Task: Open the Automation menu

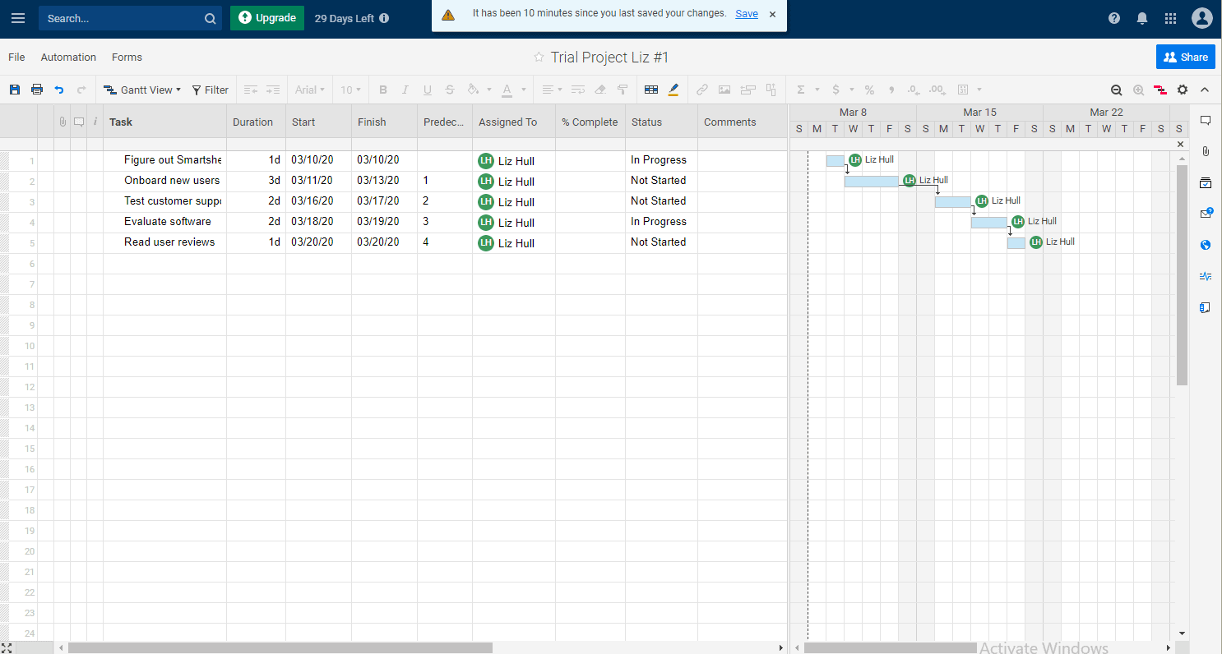Action: point(68,57)
